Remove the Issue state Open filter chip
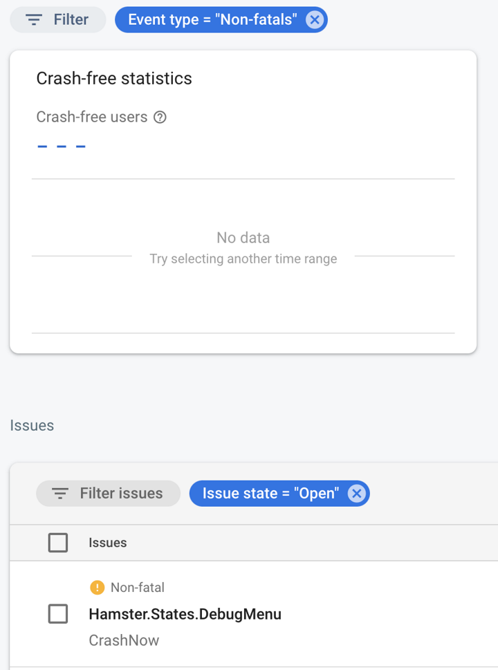The width and height of the screenshot is (498, 670). tap(357, 493)
